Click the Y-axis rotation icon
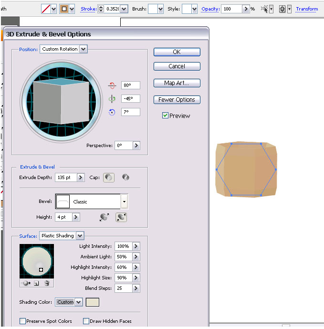Image resolution: width=324 pixels, height=329 pixels. click(112, 99)
